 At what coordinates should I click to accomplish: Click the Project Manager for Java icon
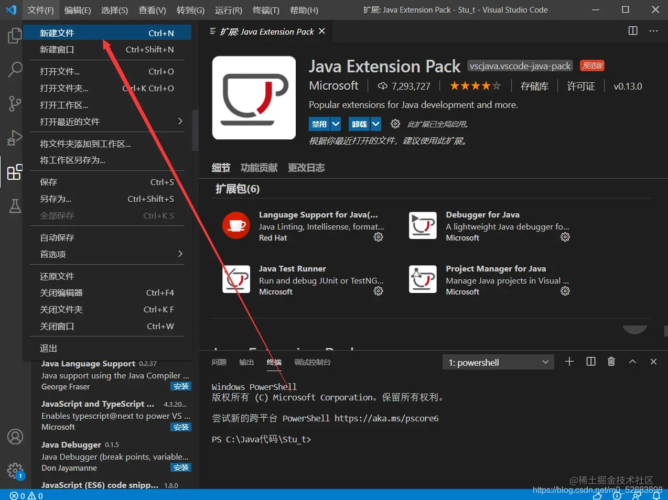(423, 279)
